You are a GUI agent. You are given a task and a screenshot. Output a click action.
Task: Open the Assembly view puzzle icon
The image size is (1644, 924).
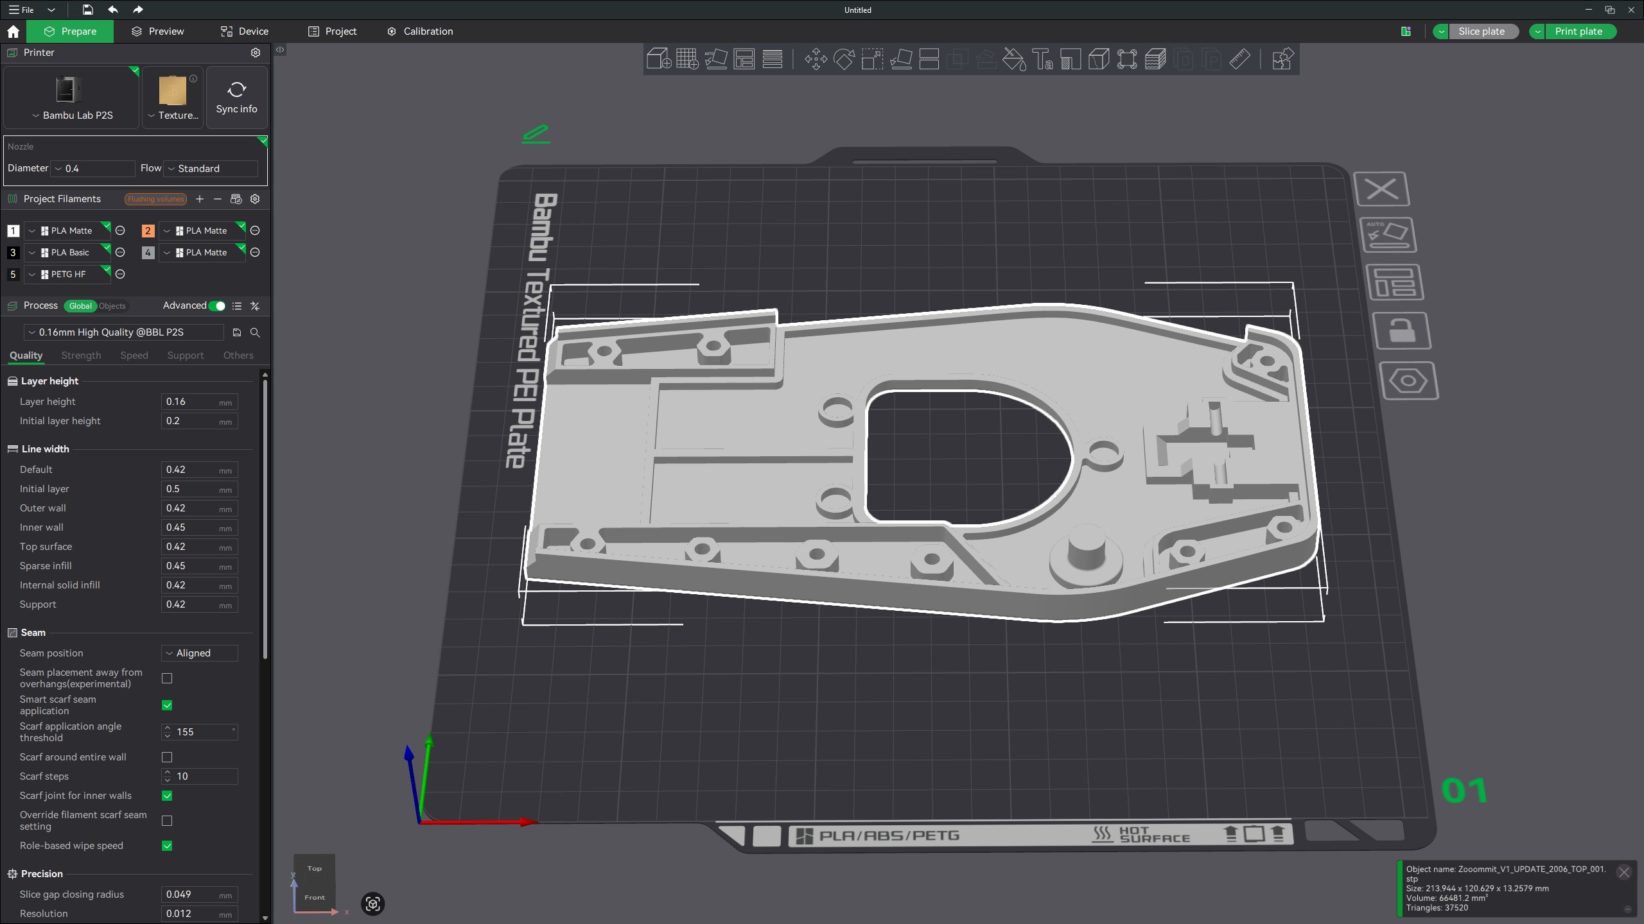coord(1282,59)
